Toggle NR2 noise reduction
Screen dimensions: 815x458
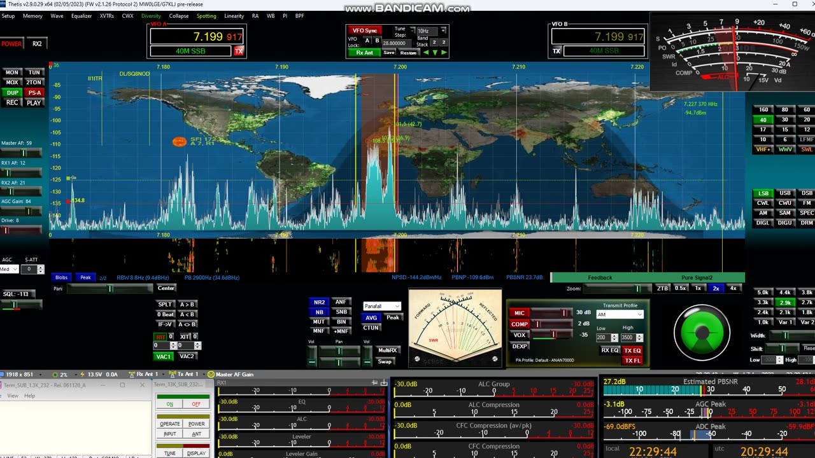319,302
